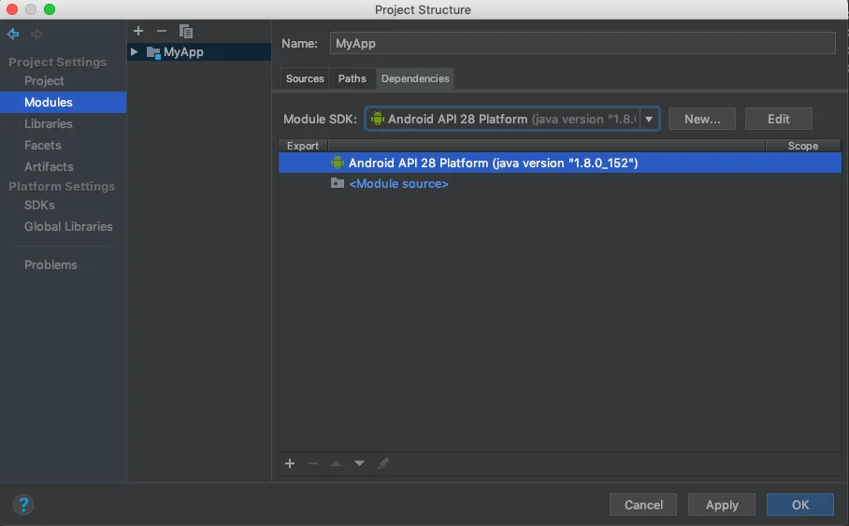Click the back navigation arrow
Image resolution: width=849 pixels, height=526 pixels.
click(x=13, y=34)
